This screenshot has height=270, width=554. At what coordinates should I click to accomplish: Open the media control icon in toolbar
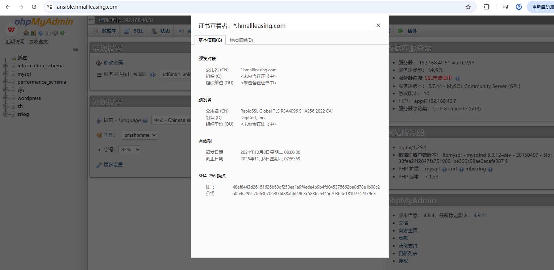[505, 7]
